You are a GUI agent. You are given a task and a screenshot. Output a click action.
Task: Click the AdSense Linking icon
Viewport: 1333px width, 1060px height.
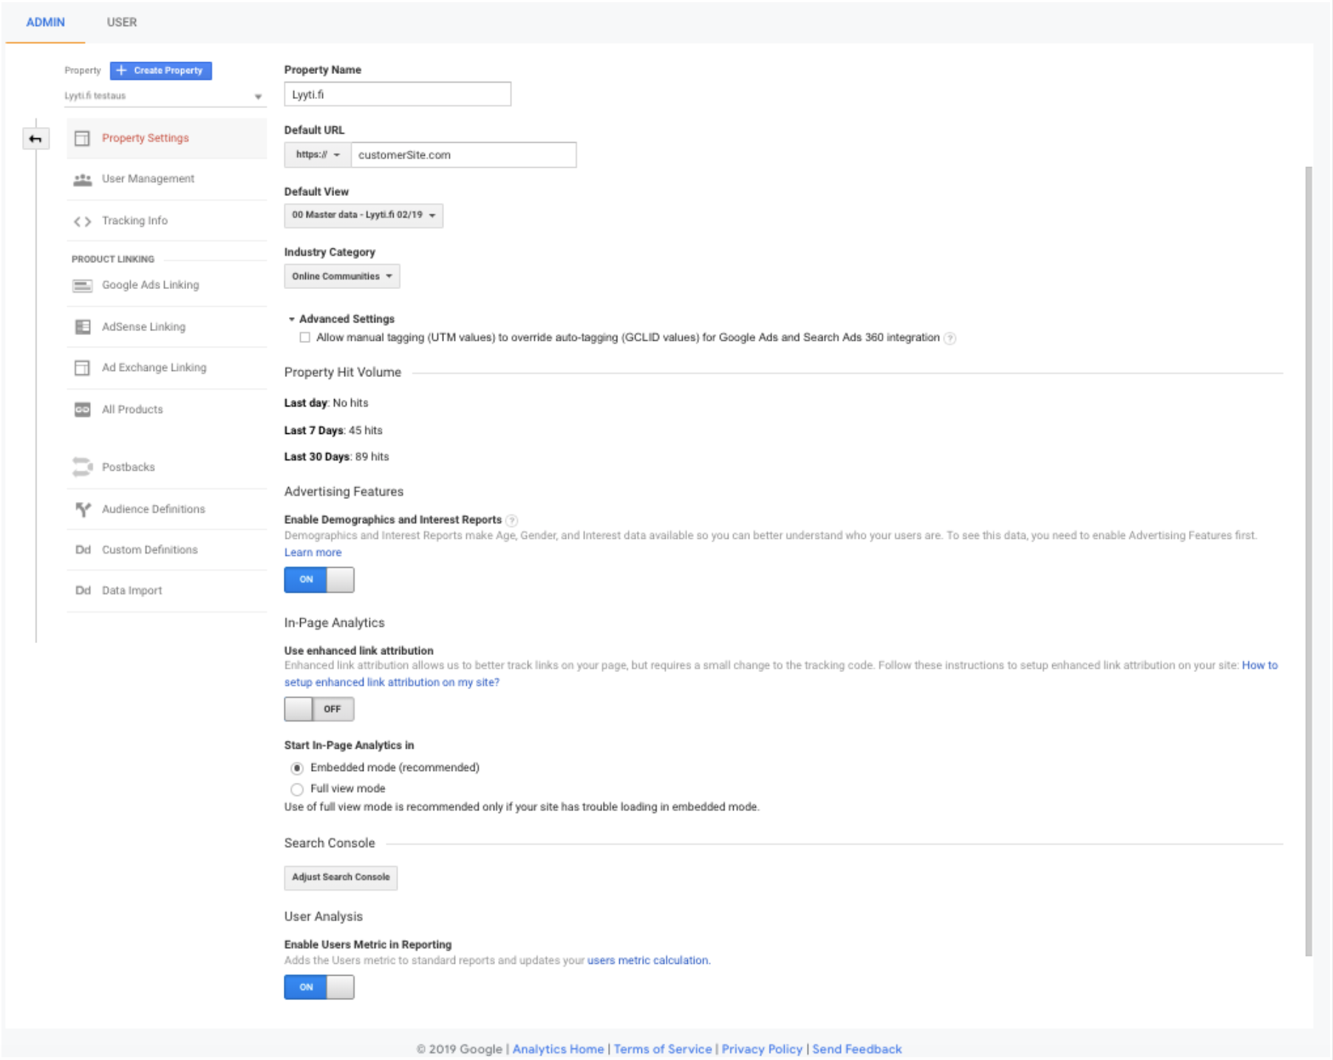click(x=82, y=327)
